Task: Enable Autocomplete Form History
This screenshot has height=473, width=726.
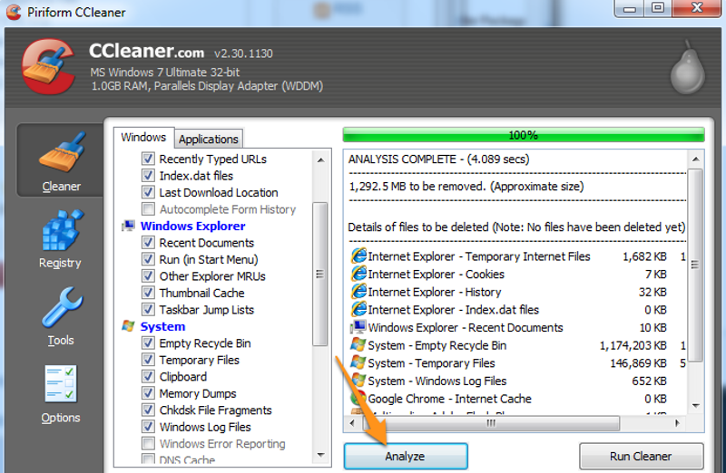Action: [148, 209]
